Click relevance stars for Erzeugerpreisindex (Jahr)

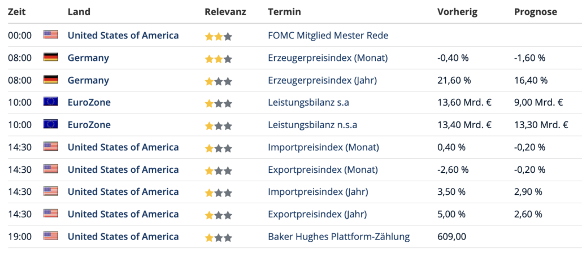coord(218,81)
